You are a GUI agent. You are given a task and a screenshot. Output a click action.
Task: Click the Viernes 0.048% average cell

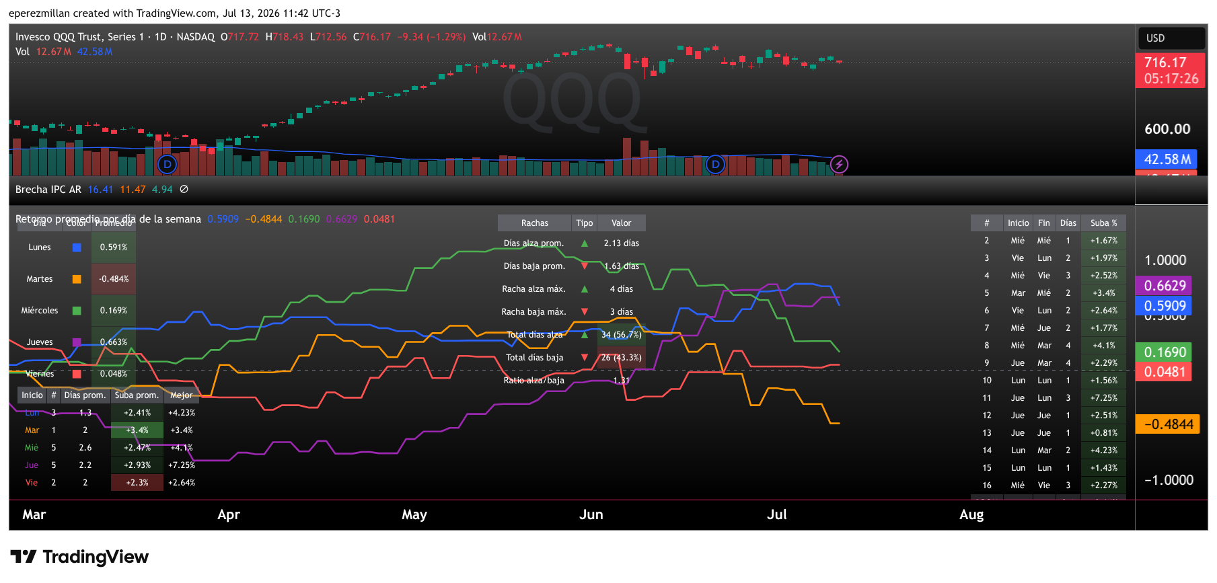point(114,374)
